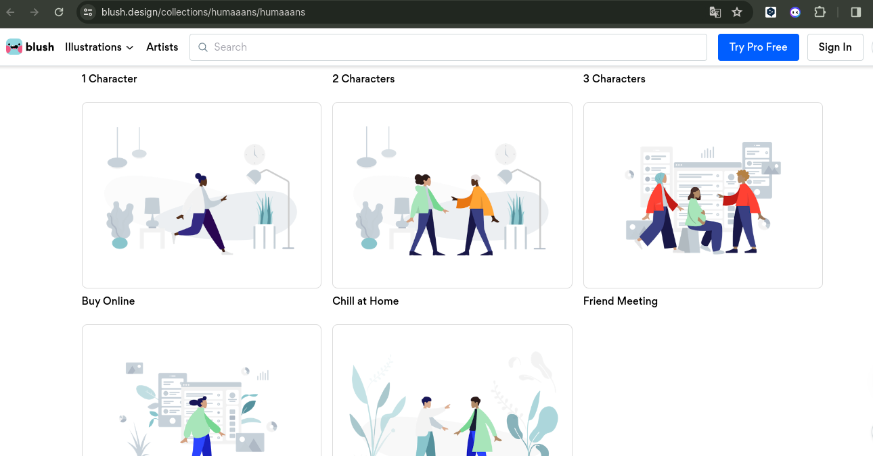Click the translate page icon
This screenshot has width=873, height=456.
pyautogui.click(x=715, y=12)
